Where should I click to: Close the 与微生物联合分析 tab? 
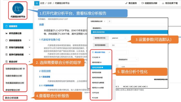pyautogui.click(x=104, y=21)
